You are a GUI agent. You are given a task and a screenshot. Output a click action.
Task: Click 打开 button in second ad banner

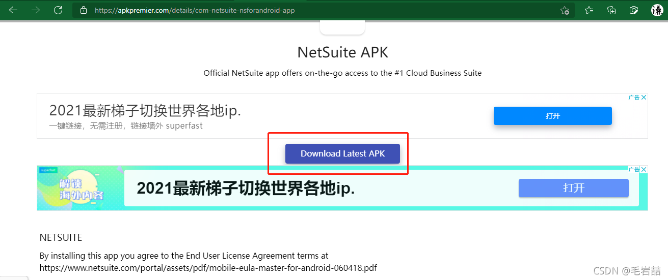pyautogui.click(x=574, y=188)
